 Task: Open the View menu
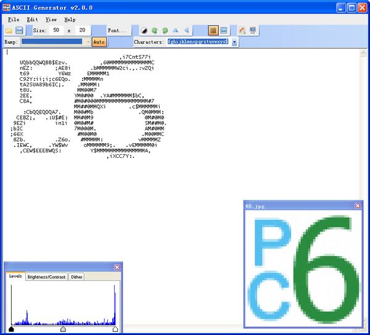(51, 20)
